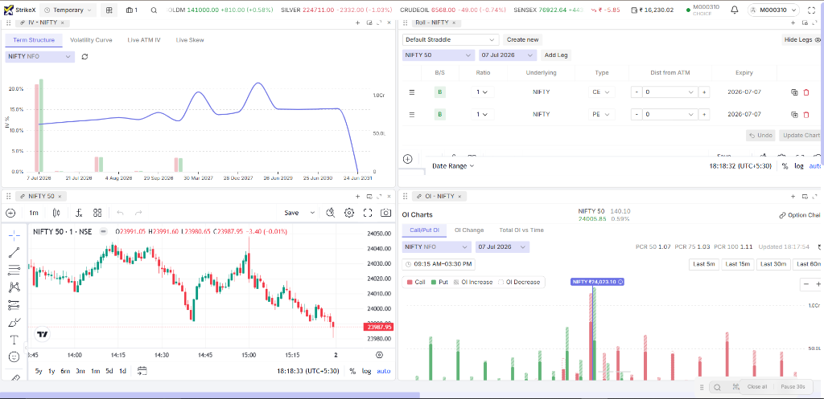Toggle the PE leg Buy/Sell B button

pyautogui.click(x=440, y=114)
